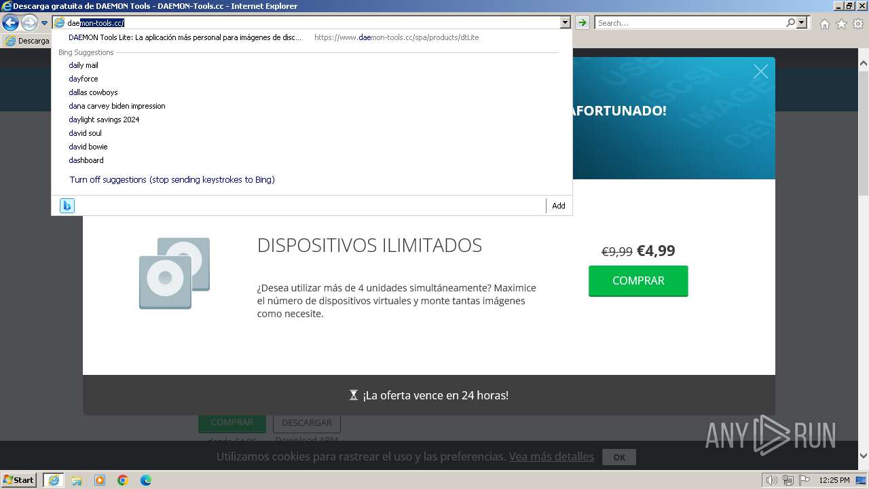Choose the 'dashboard' suggestion
The height and width of the screenshot is (489, 869).
[x=86, y=160]
